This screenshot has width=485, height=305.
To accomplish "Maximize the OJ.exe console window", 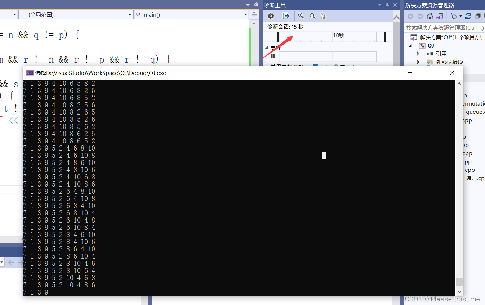I will (x=431, y=73).
